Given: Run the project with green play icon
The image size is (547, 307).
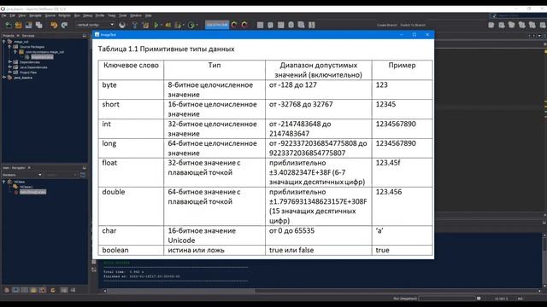Looking at the screenshot, I should click(x=156, y=25).
